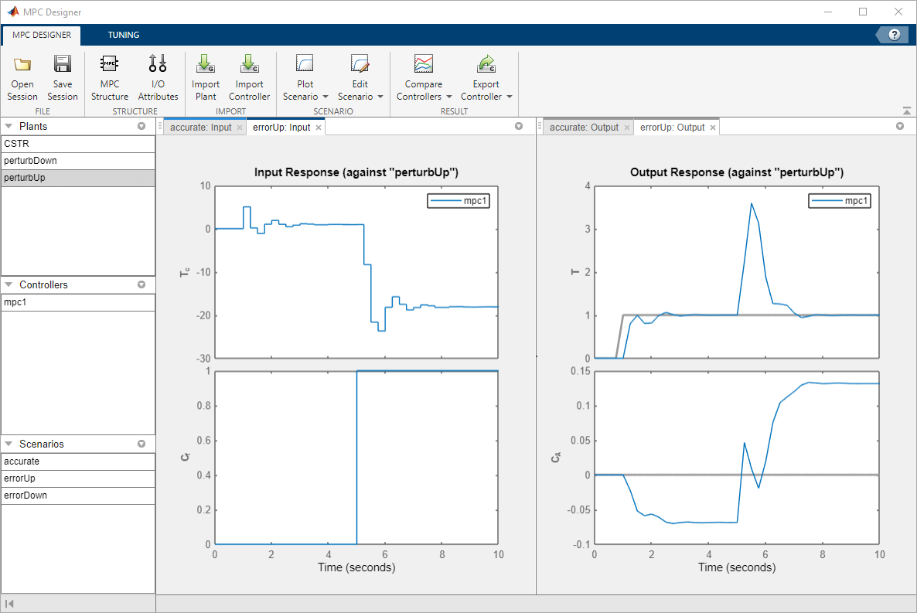Select the perturbDown plant

78,161
